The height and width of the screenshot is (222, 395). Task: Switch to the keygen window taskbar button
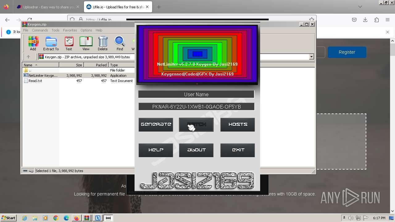pos(108,218)
